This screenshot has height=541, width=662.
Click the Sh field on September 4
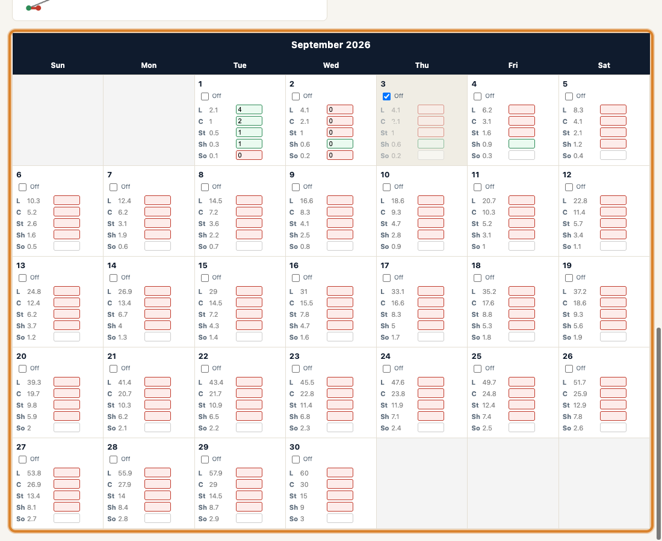[522, 144]
